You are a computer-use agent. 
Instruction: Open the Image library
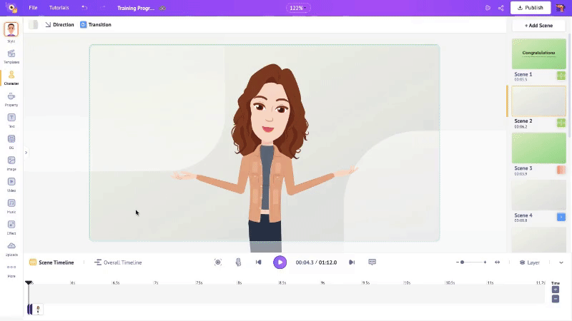click(11, 163)
